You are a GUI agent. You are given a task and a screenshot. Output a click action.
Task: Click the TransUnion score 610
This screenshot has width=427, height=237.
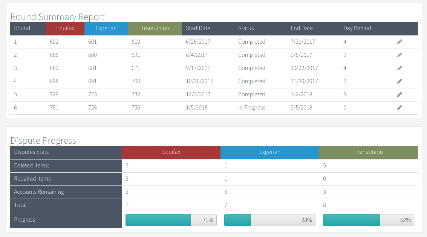point(136,42)
